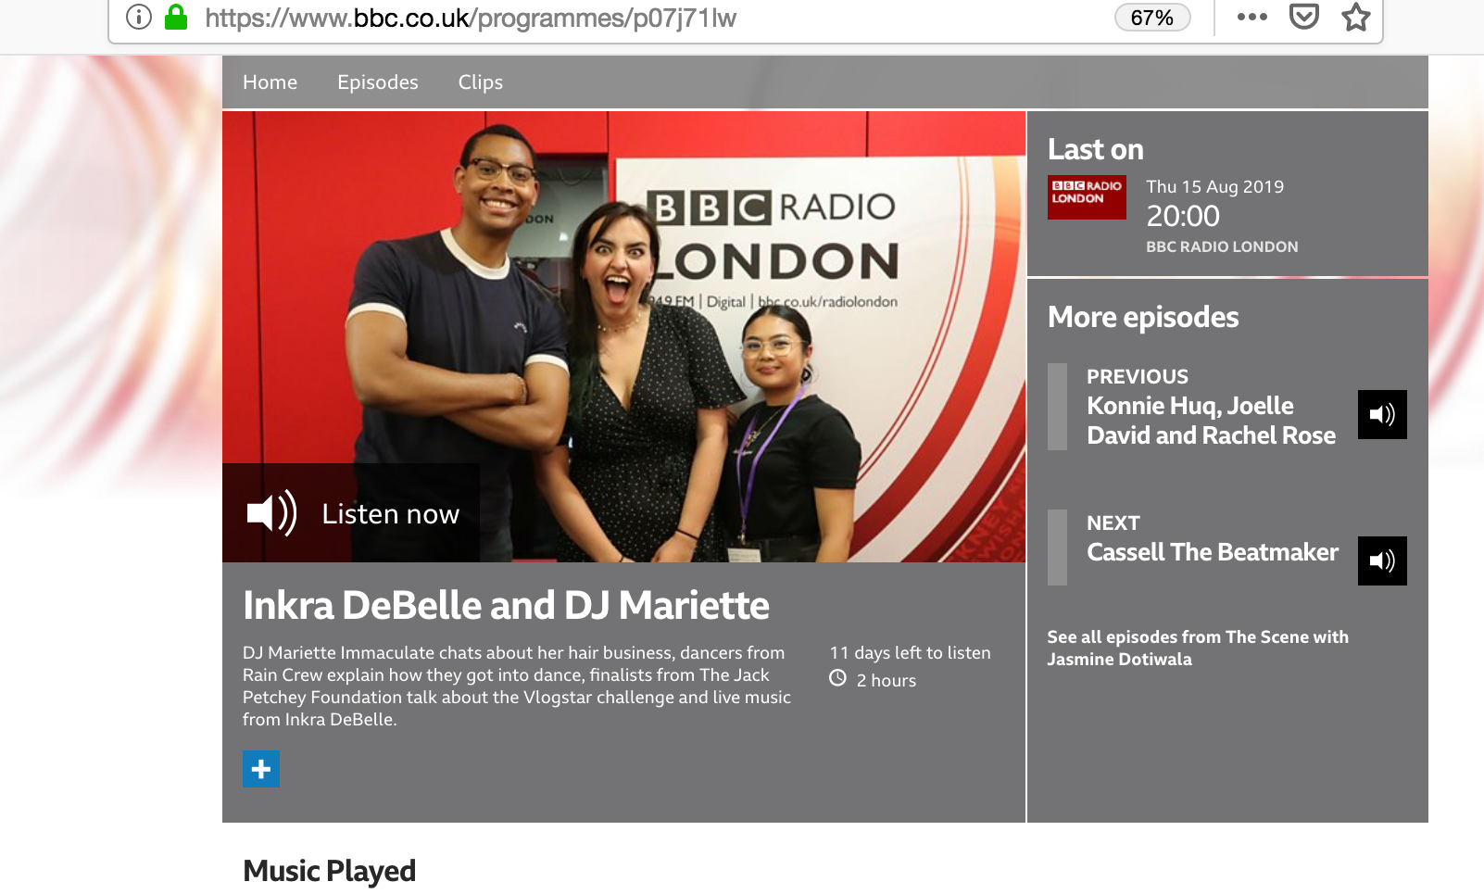Go to the Home tab
Screen dimensions: 1484x894
[x=270, y=82]
